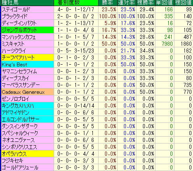193x171 pixels.
Task: Select the マンハッタンカフェ sire name
Action: (19, 37)
